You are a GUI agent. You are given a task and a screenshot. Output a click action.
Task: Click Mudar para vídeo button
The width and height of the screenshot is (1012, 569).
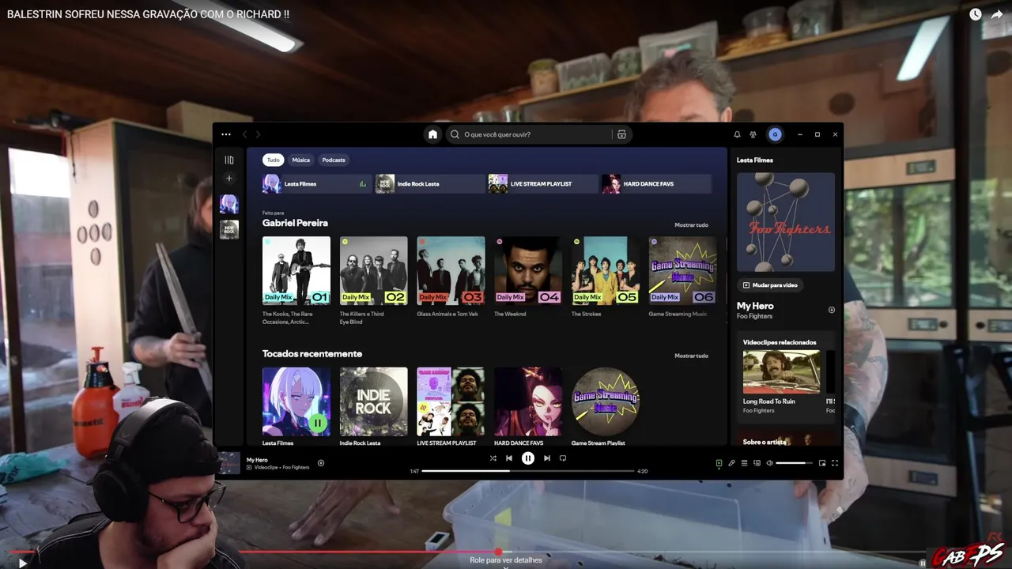point(770,285)
